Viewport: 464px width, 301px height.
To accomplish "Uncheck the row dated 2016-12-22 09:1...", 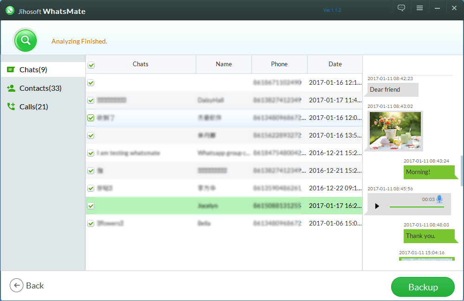I will pos(91,188).
